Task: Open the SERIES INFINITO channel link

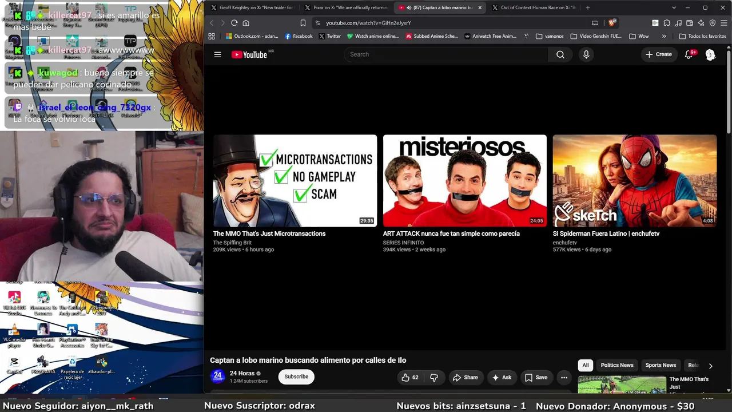Action: 404,243
